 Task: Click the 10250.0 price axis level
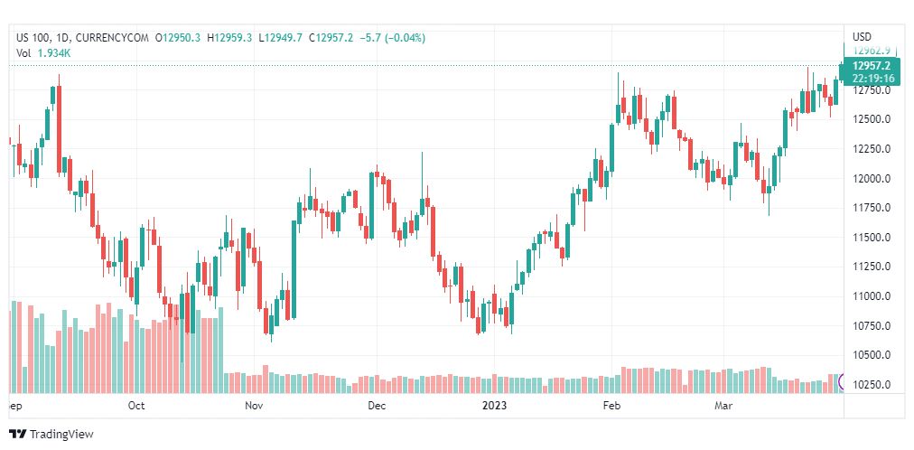[x=872, y=385]
